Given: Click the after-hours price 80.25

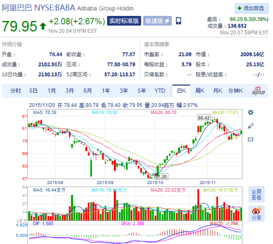Looking at the screenshot, I should coord(236,19).
